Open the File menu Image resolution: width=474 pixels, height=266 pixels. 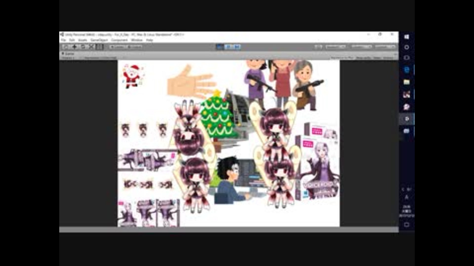(x=63, y=40)
